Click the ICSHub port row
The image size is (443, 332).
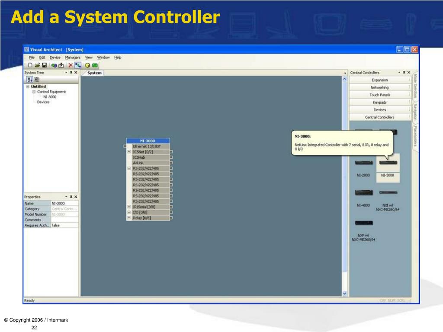pos(151,157)
